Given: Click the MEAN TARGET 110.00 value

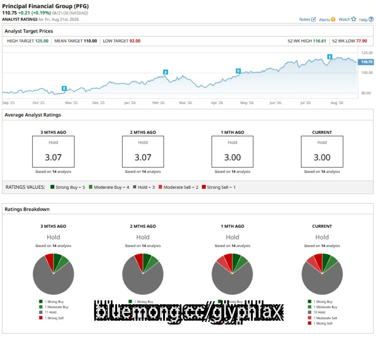Looking at the screenshot, I should click(x=90, y=41).
